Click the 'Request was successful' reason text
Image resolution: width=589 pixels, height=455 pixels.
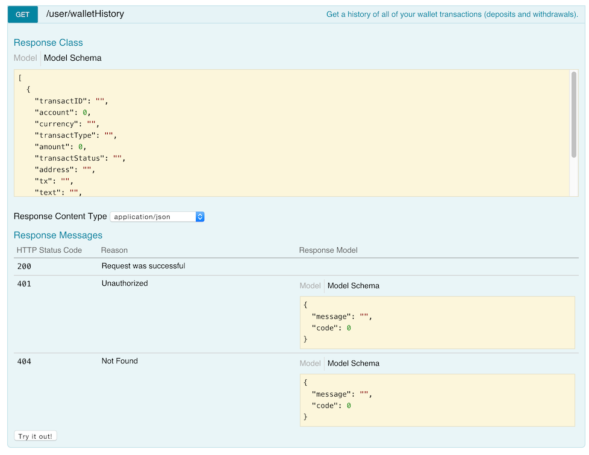(x=143, y=266)
